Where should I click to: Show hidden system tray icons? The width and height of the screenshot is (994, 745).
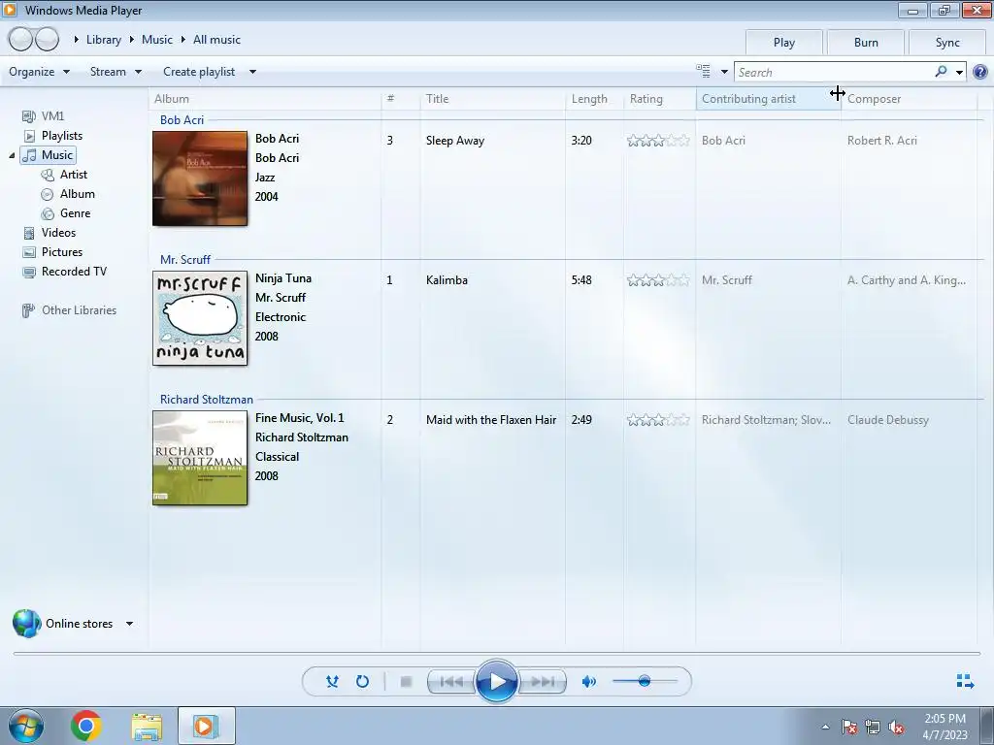coord(825,727)
